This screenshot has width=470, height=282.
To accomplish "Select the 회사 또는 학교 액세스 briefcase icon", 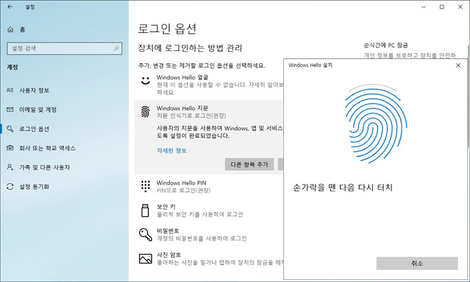I will [x=10, y=148].
